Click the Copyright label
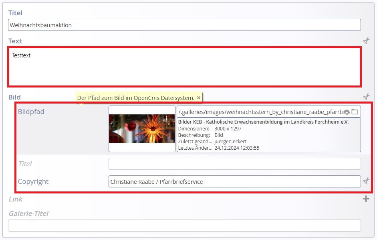The height and width of the screenshot is (240, 377). click(33, 181)
